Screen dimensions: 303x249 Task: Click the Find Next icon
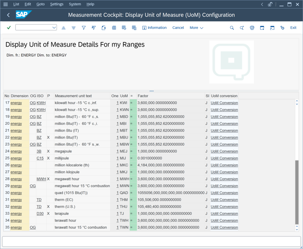242,28
